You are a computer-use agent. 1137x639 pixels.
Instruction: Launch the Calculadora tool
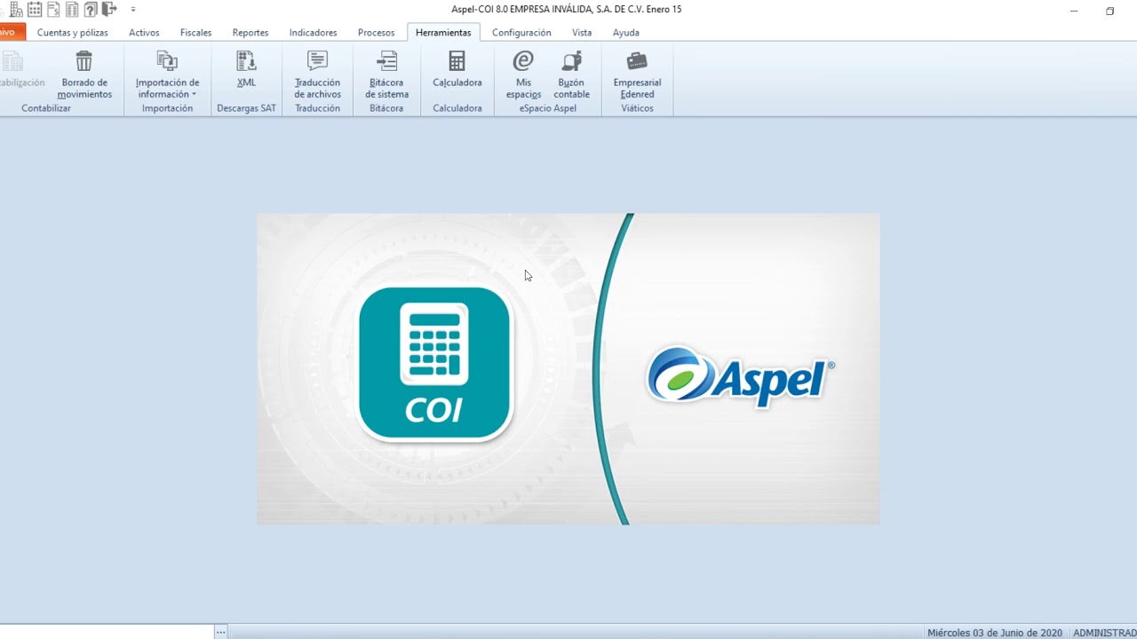pos(457,69)
